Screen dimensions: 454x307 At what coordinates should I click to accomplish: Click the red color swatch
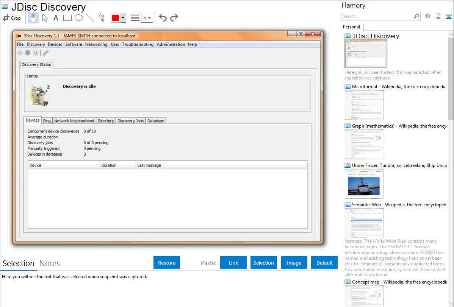(x=116, y=18)
